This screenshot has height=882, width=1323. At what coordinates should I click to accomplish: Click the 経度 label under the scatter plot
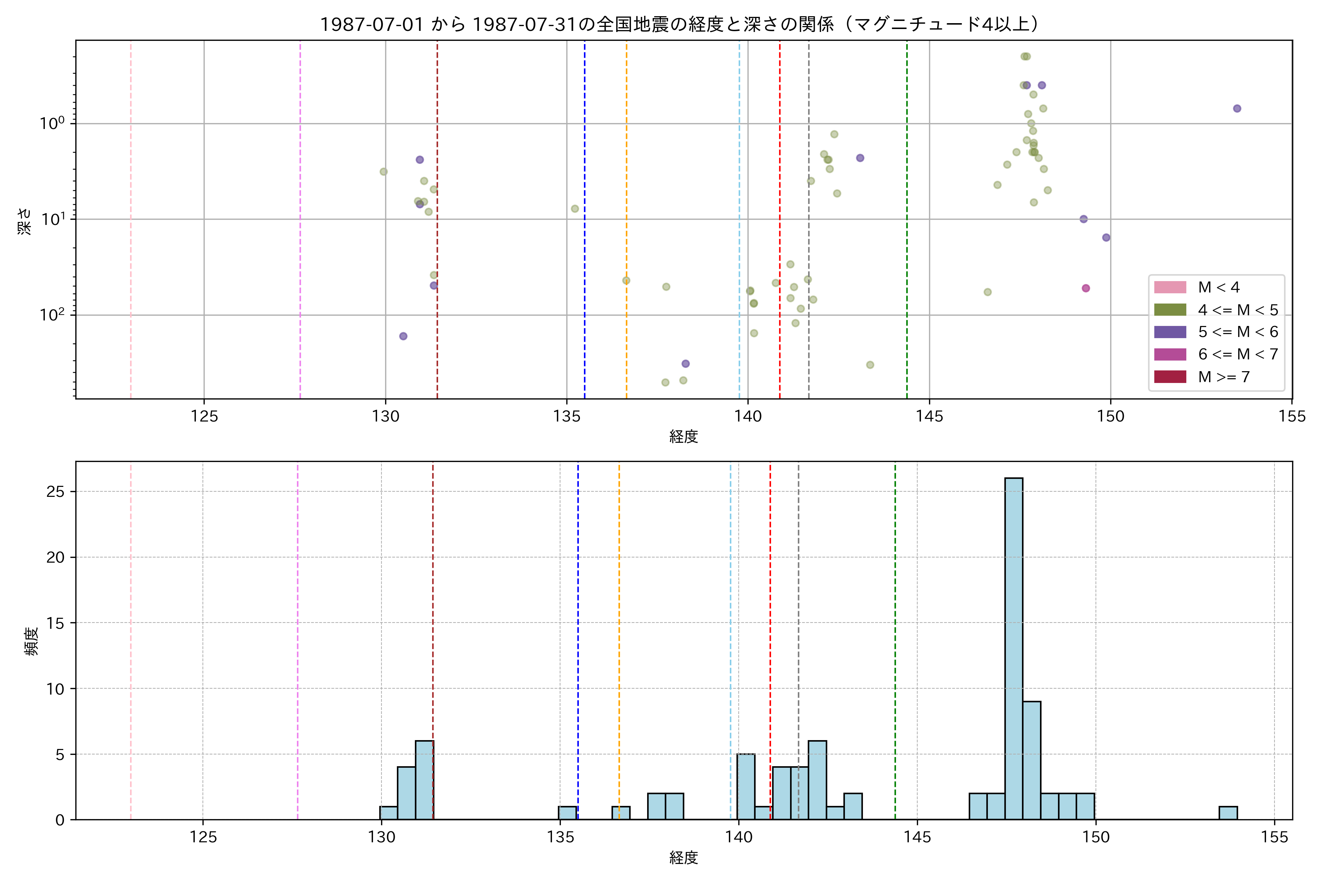point(684,437)
